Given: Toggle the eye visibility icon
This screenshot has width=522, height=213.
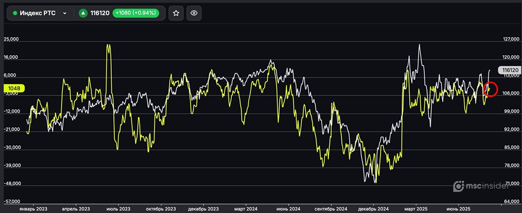Looking at the screenshot, I should point(194,13).
